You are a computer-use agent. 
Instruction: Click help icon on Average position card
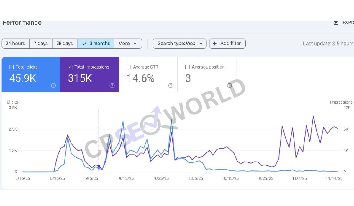(x=230, y=86)
